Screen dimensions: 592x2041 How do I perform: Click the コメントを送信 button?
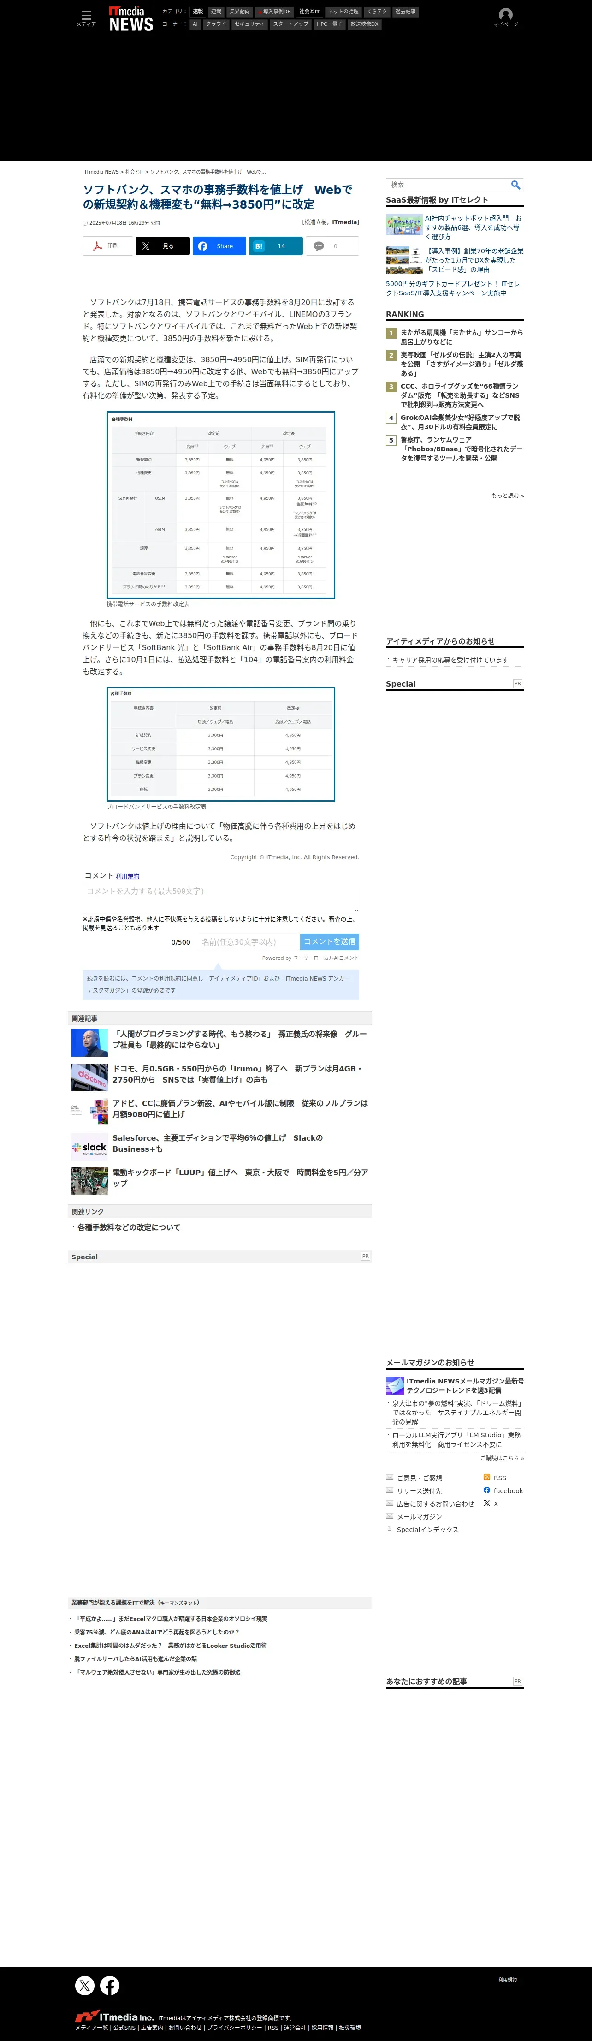pos(330,941)
